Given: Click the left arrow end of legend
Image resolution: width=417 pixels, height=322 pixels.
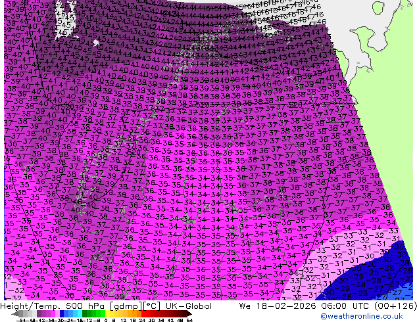Looking at the screenshot, I should [14, 314].
